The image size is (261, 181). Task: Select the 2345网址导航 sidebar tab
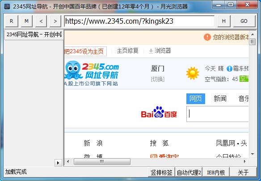[x=34, y=34]
